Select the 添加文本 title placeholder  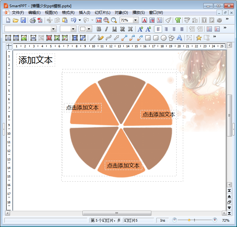click(x=36, y=60)
